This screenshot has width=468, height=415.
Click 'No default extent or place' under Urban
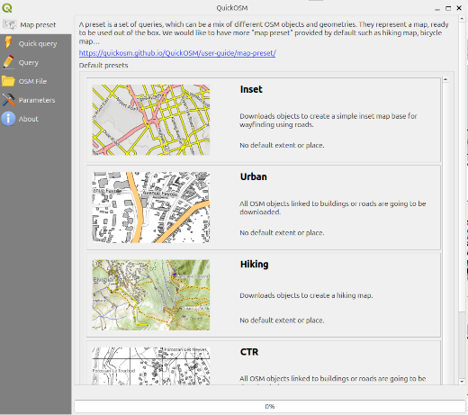click(282, 233)
